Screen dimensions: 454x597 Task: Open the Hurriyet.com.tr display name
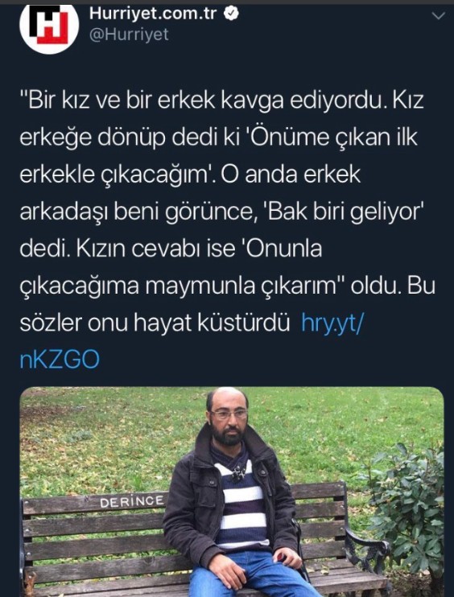(x=153, y=14)
